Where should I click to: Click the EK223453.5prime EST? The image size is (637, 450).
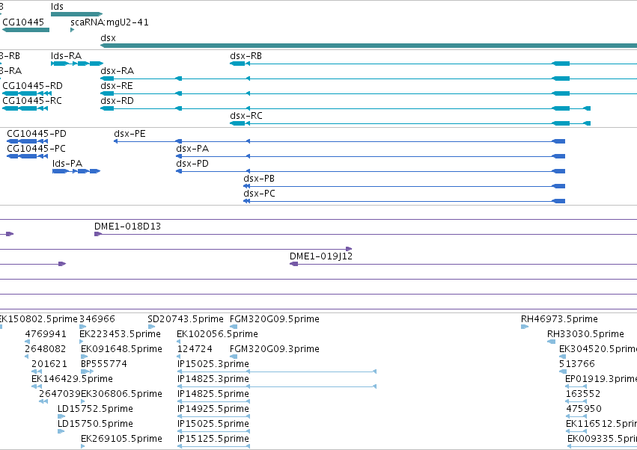[83, 342]
